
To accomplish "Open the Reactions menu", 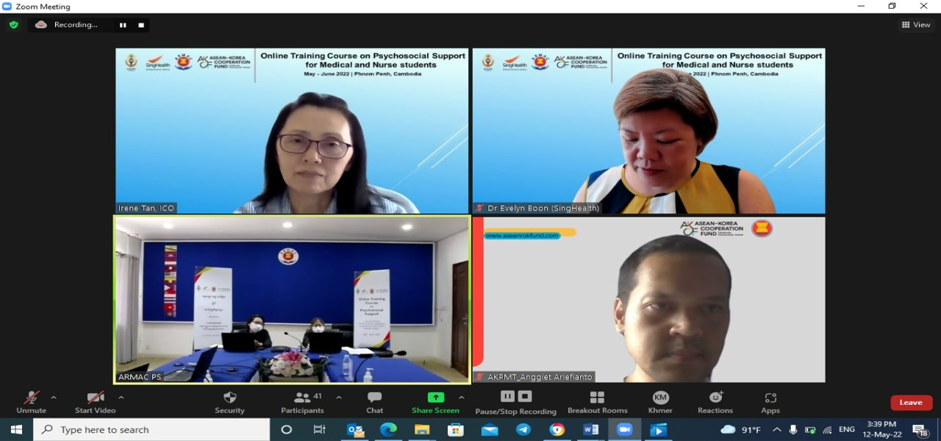I will [x=715, y=402].
